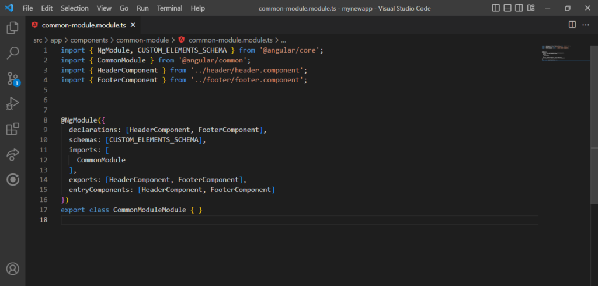Image resolution: width=598 pixels, height=286 pixels.
Task: Open the View menu
Action: pyautogui.click(x=104, y=8)
